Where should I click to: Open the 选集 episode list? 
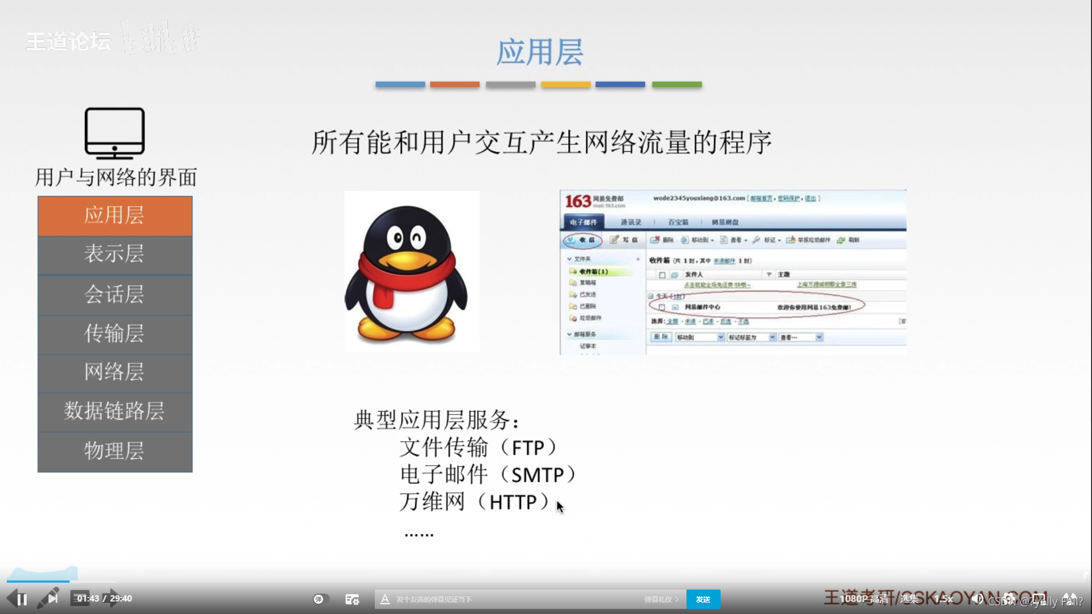909,599
